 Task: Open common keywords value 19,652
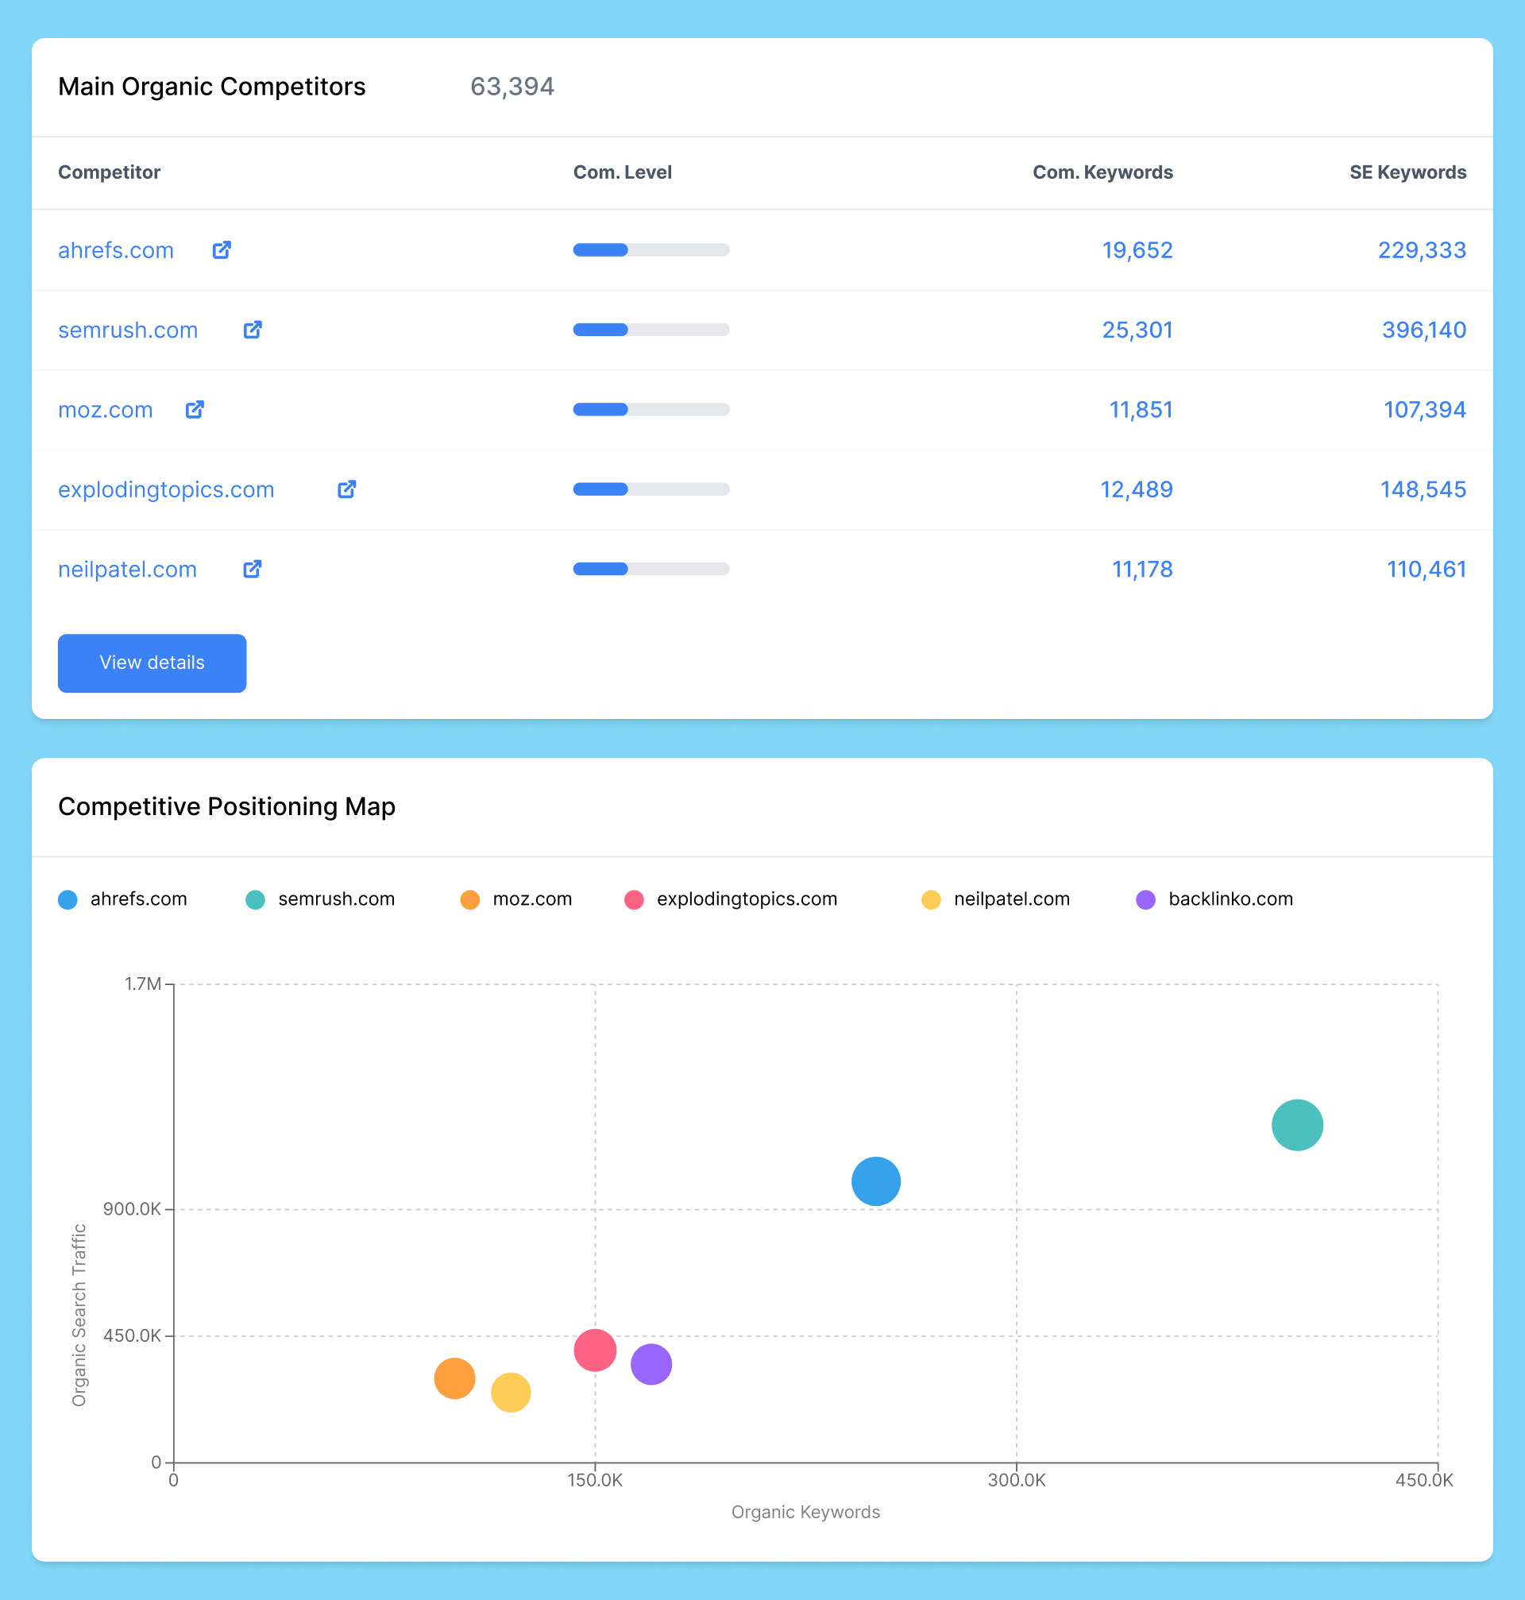[x=1137, y=250]
